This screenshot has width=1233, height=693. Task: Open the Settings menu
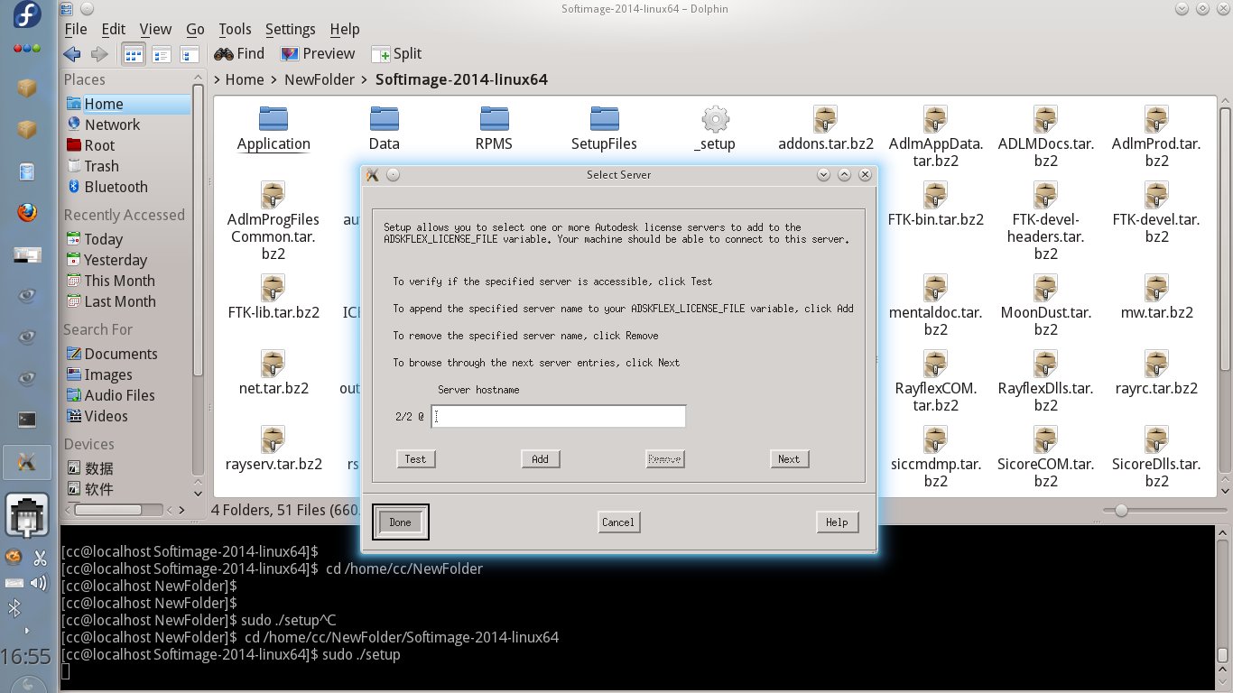[291, 29]
